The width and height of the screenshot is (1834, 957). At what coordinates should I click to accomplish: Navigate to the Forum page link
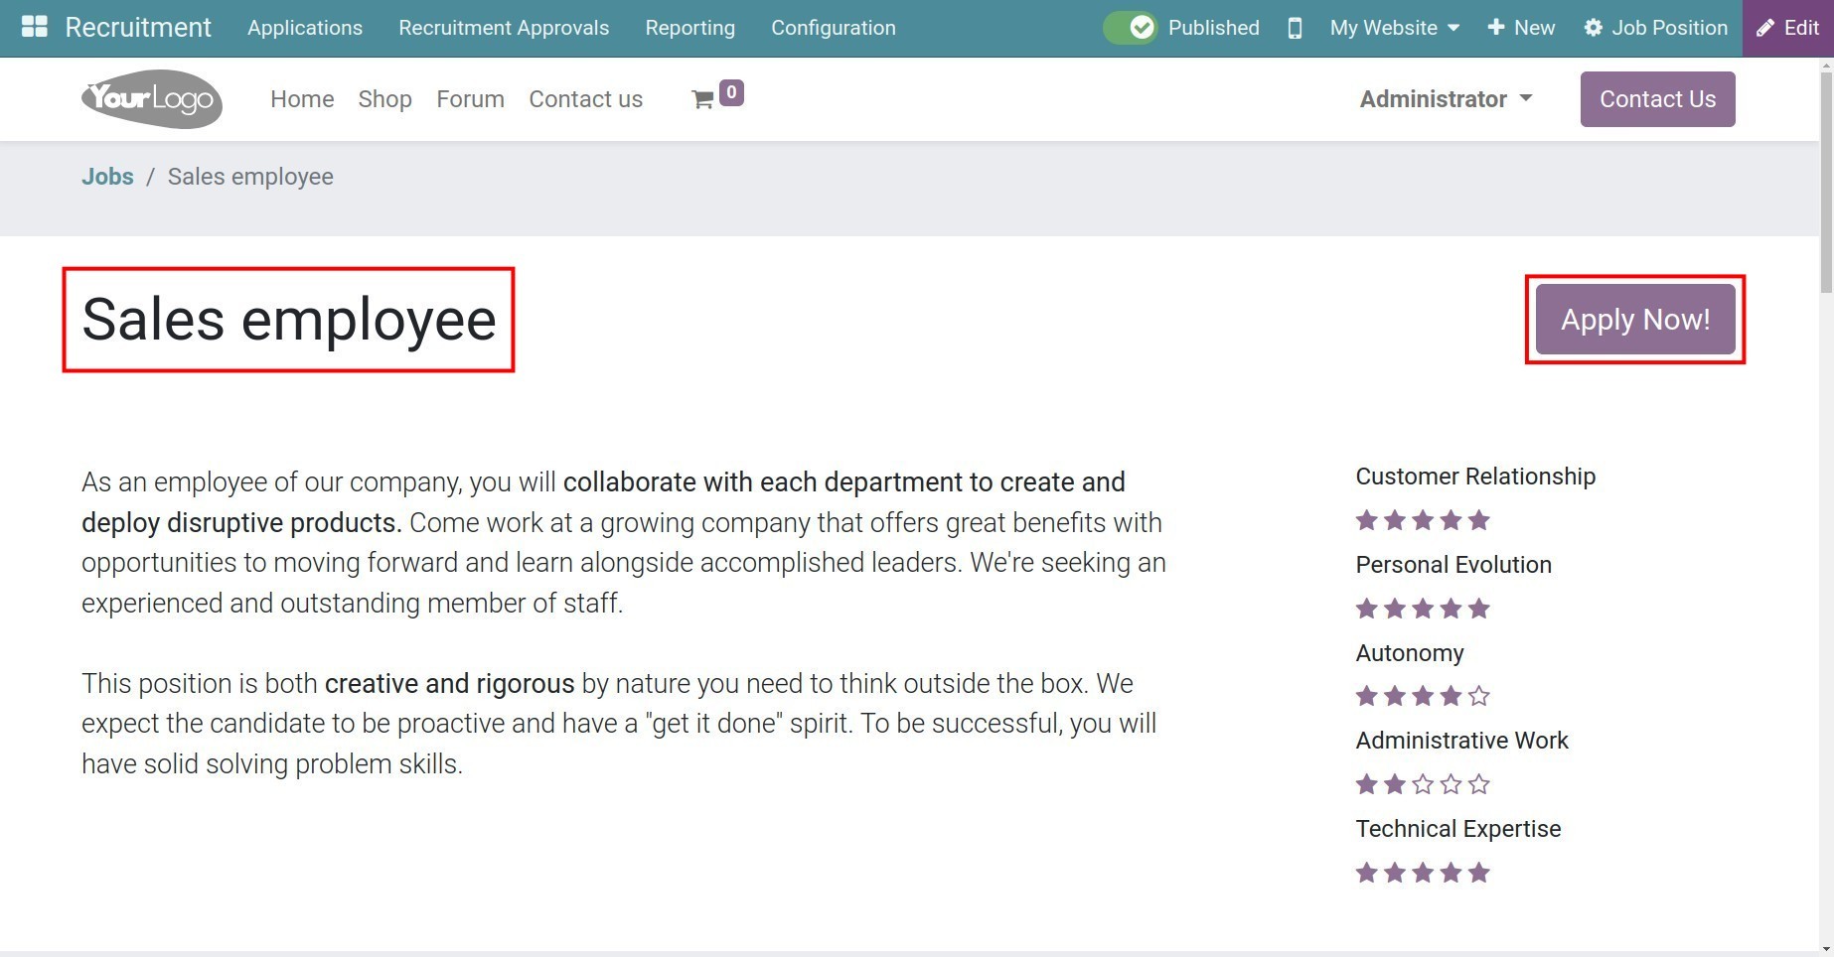pyautogui.click(x=470, y=99)
